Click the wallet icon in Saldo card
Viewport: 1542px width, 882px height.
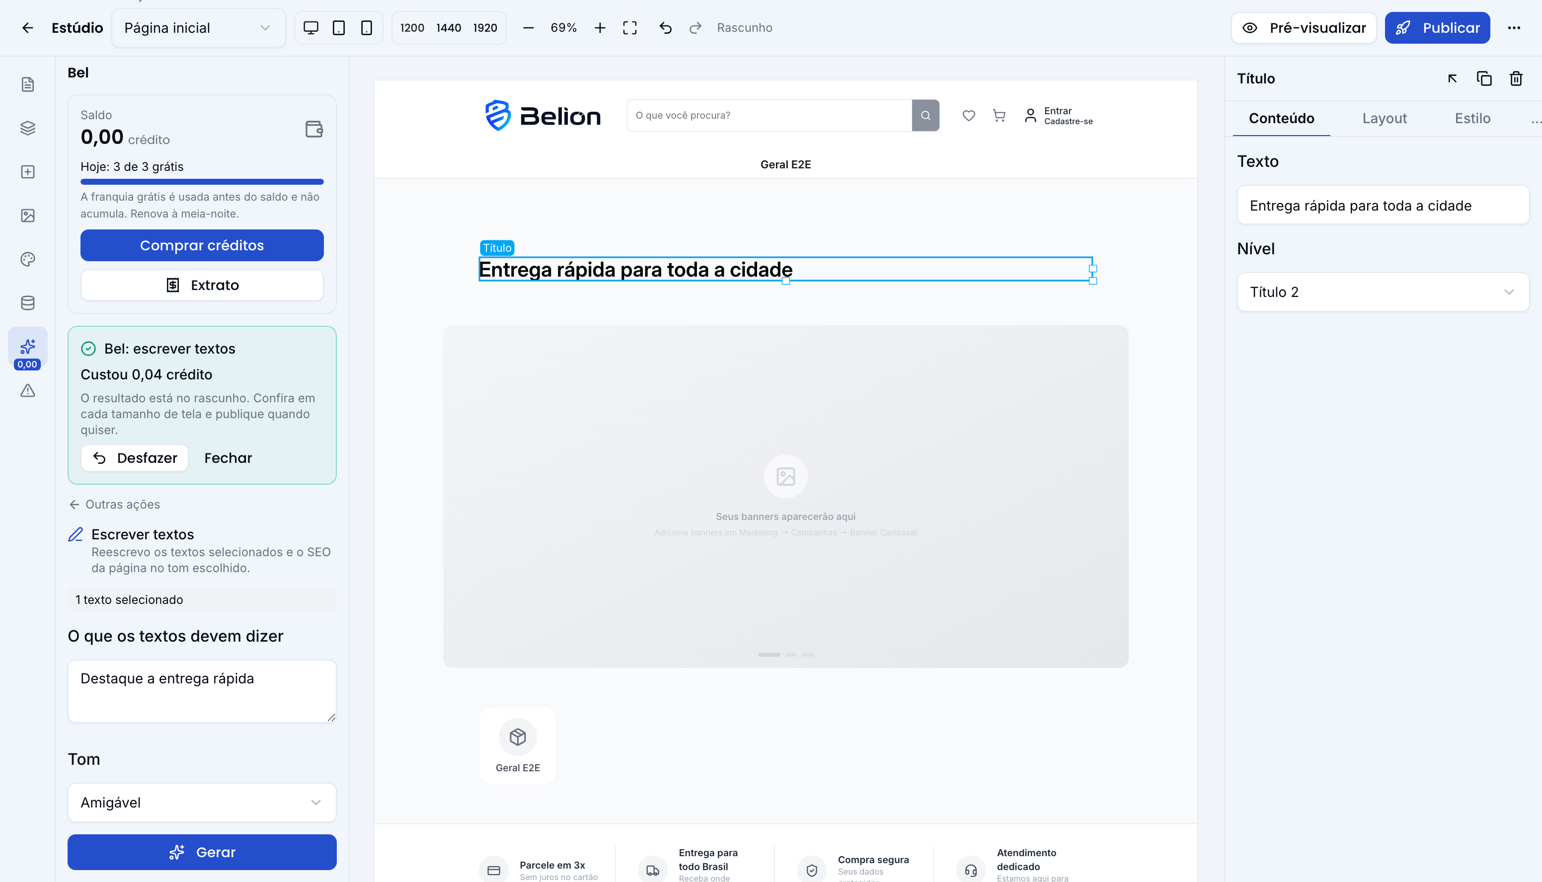click(314, 129)
